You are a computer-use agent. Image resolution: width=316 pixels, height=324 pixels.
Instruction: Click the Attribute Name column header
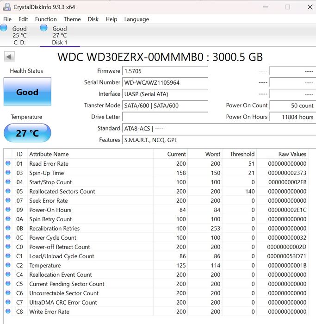click(x=90, y=154)
